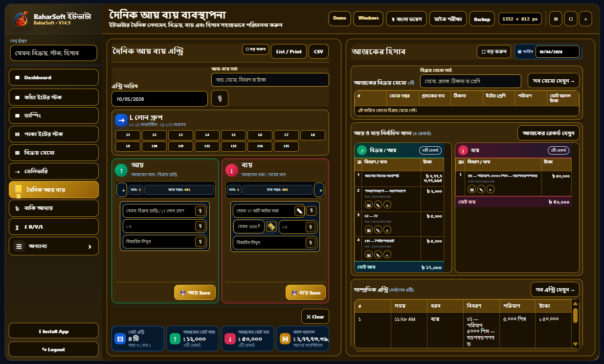
Task: Click the Clear button
Action: point(315,317)
